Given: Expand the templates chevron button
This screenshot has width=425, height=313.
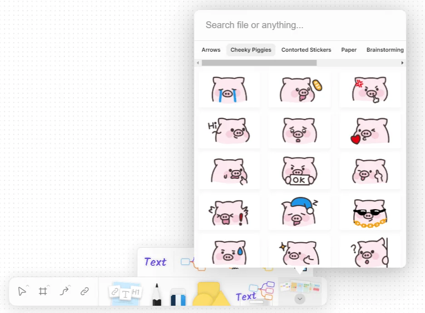Looking at the screenshot, I should point(300,299).
